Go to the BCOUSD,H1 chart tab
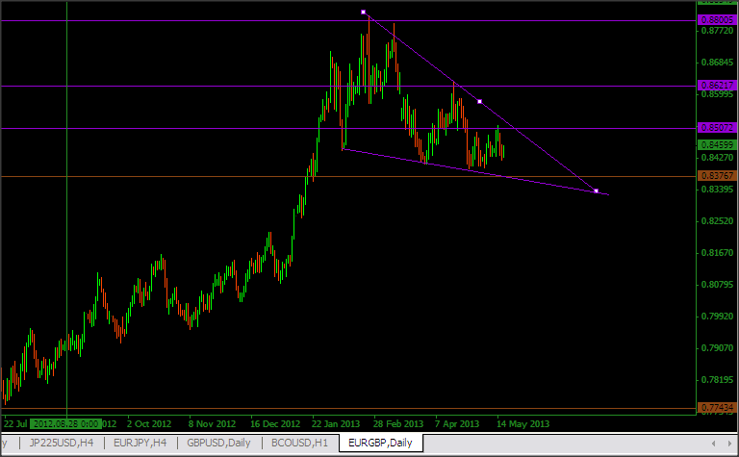This screenshot has height=457, width=739. pyautogui.click(x=297, y=443)
